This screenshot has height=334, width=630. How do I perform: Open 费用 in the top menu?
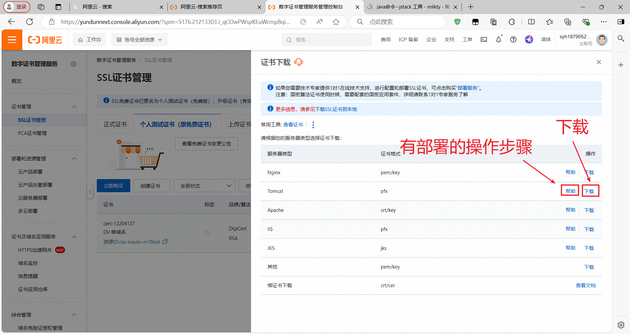point(386,40)
